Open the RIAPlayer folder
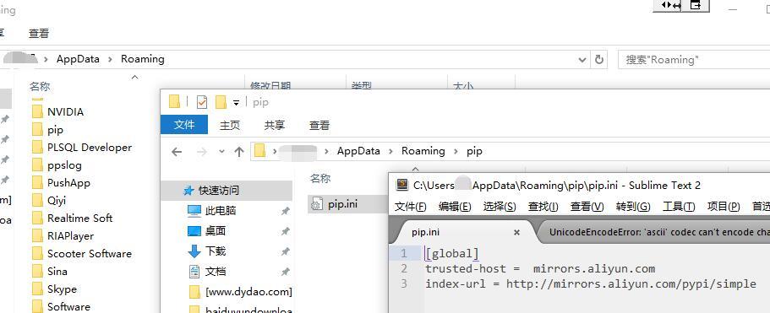Screen dimensions: 770x313 point(63,235)
